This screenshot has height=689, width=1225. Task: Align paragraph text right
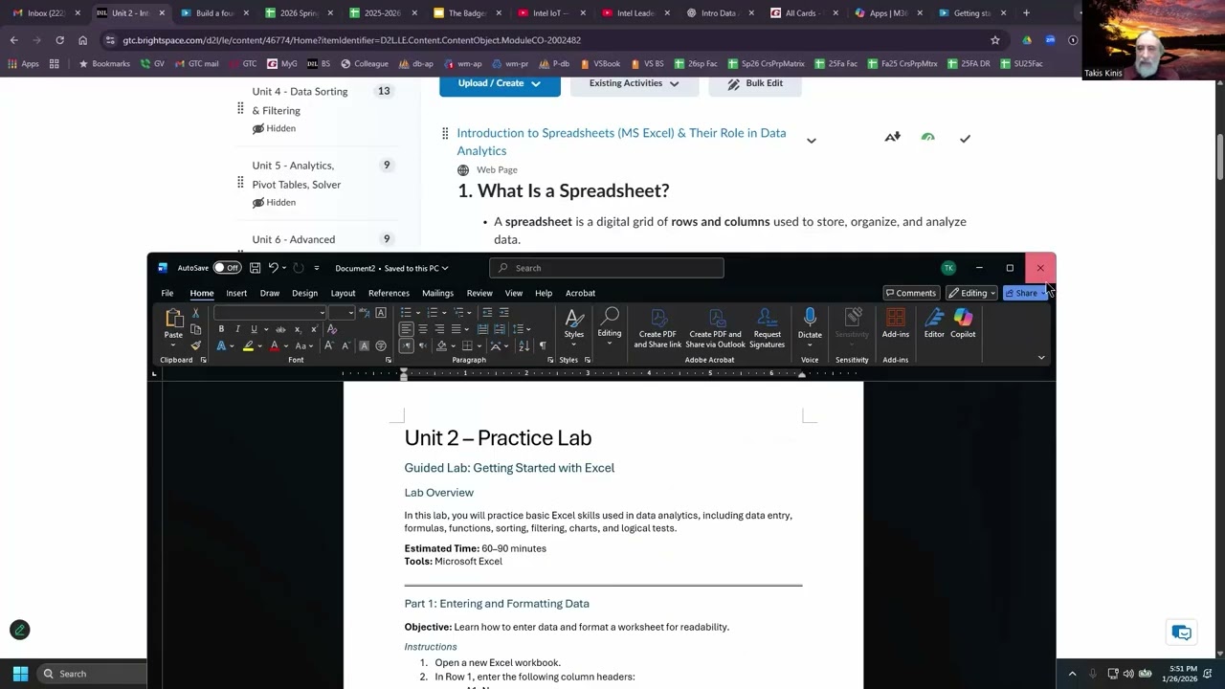tap(439, 329)
